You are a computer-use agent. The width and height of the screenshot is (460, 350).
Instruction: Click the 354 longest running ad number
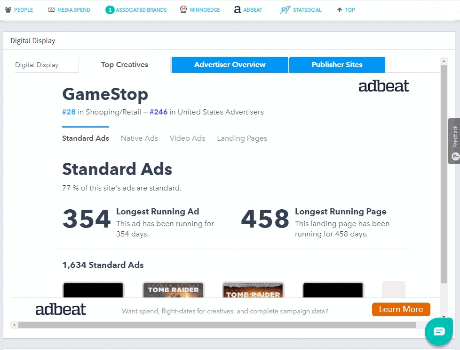pos(86,219)
